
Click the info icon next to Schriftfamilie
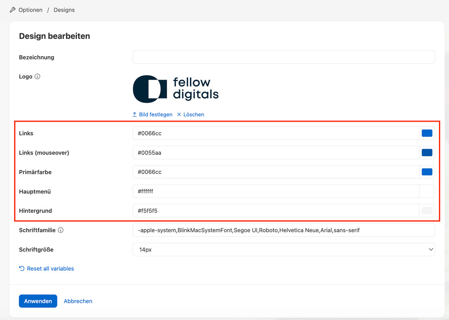[x=60, y=230]
